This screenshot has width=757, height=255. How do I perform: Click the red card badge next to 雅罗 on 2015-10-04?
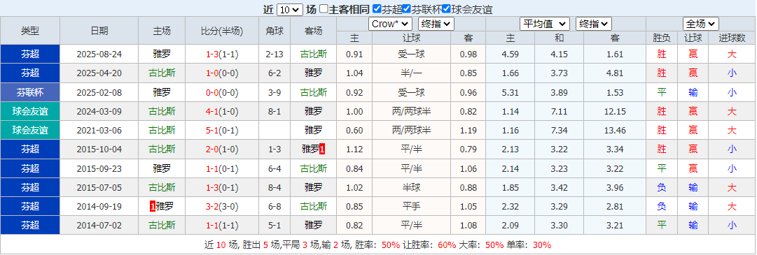322,150
